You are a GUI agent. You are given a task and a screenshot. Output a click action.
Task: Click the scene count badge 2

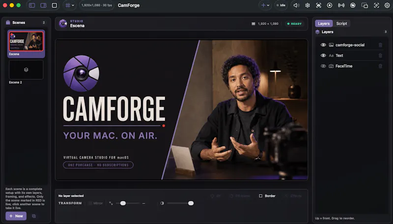[x=44, y=23]
